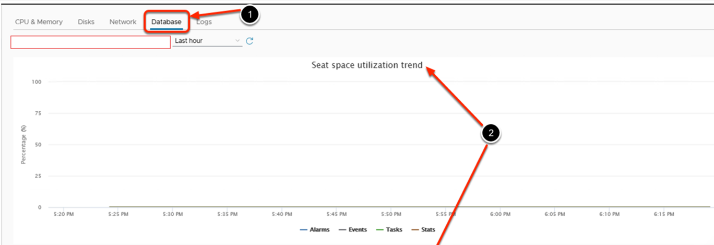Open the Last hour time range dropdown
The image size is (714, 245).
pos(207,41)
